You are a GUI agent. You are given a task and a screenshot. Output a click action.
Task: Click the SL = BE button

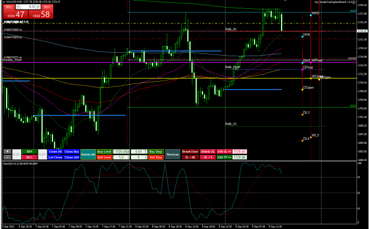pos(190,157)
